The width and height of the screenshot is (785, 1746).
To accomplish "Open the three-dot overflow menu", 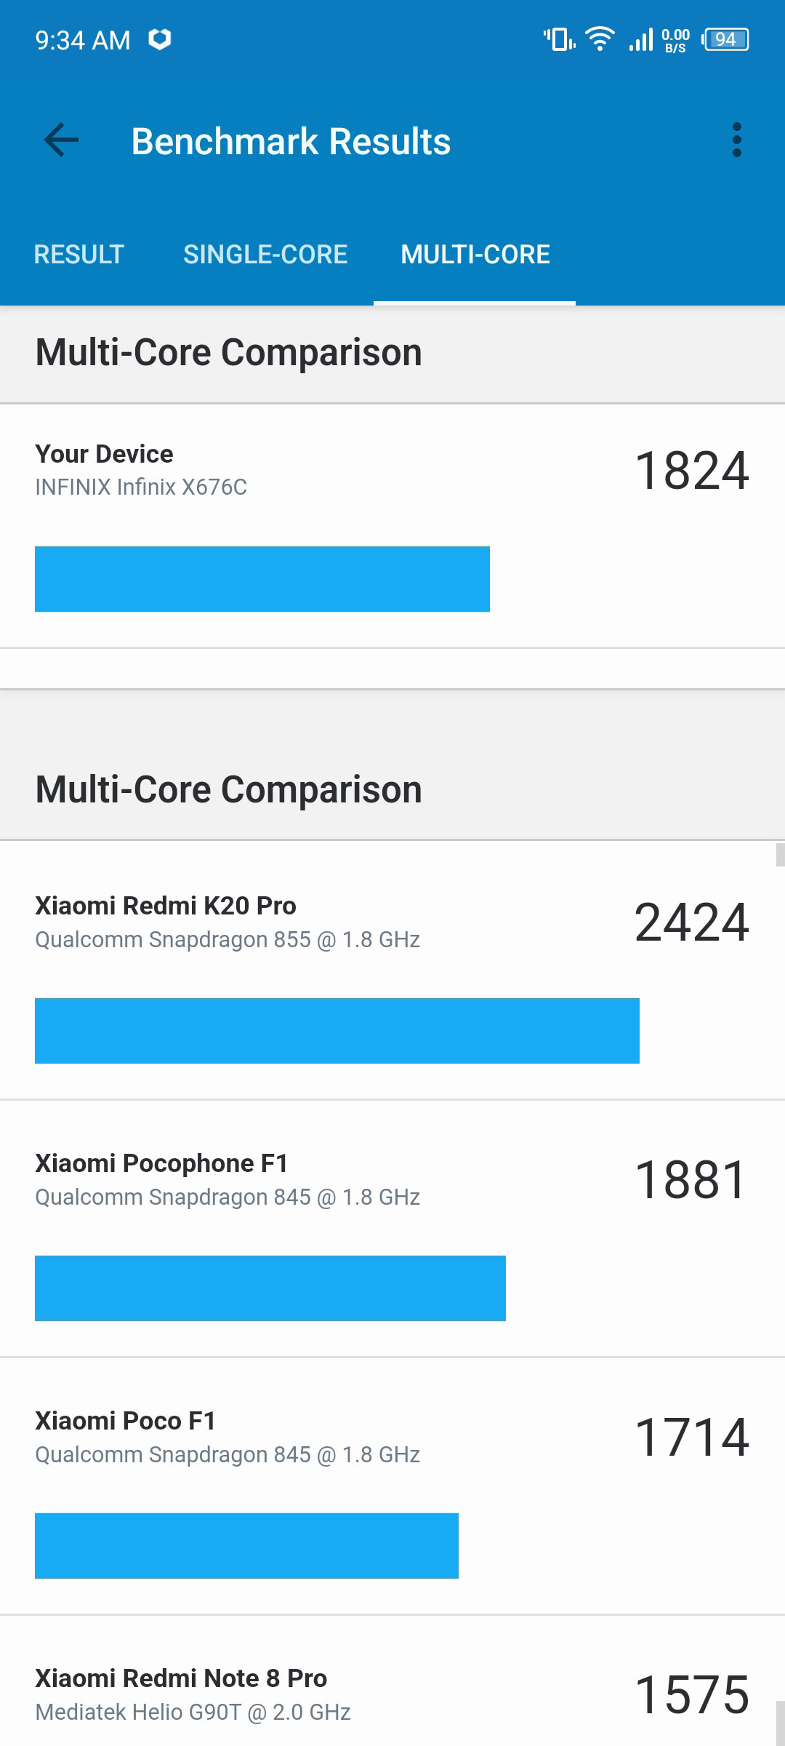I will tap(737, 140).
